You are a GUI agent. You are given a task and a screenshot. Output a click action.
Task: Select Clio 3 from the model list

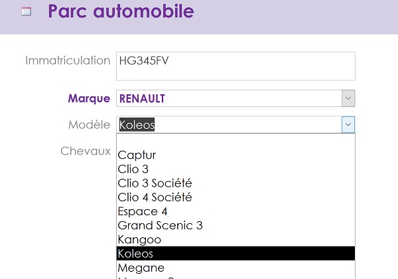tap(235, 169)
